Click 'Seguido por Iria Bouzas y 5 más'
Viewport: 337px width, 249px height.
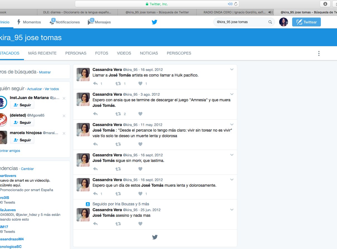coord(121,204)
